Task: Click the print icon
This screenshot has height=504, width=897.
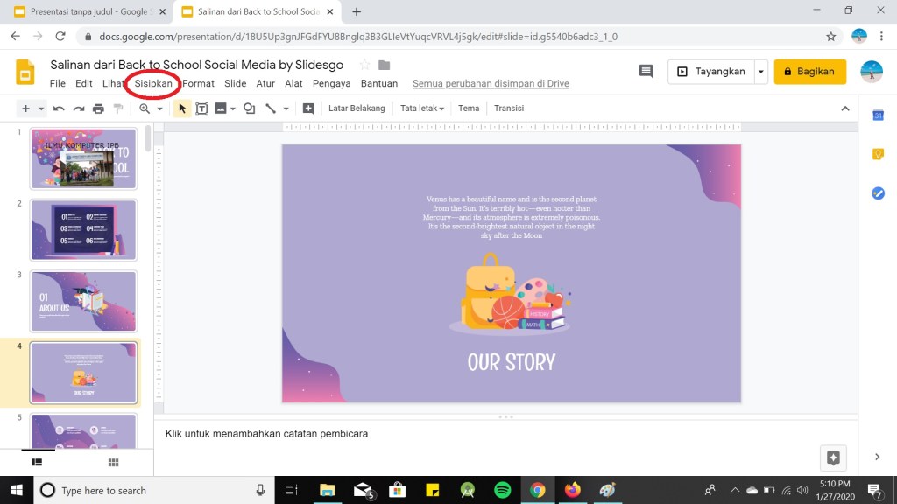Action: pyautogui.click(x=98, y=108)
